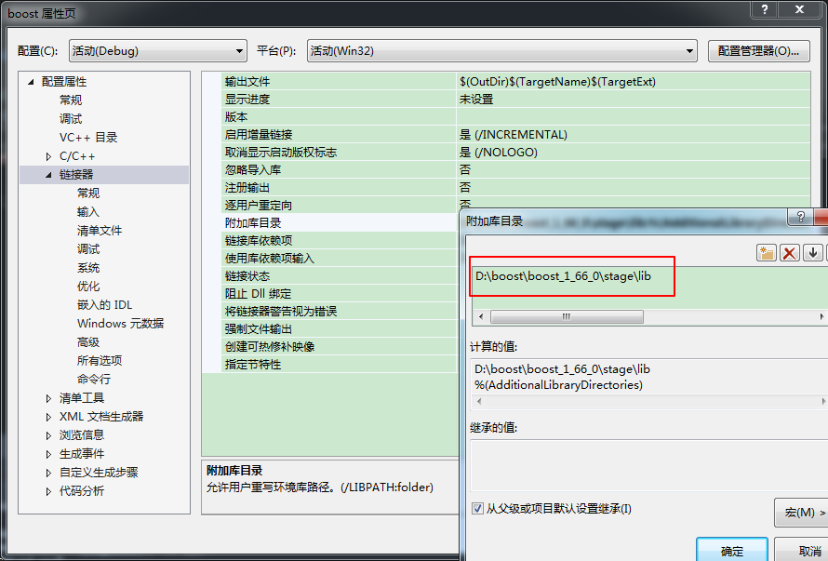
Task: Open the 平台 Win32 dropdown
Action: (501, 51)
